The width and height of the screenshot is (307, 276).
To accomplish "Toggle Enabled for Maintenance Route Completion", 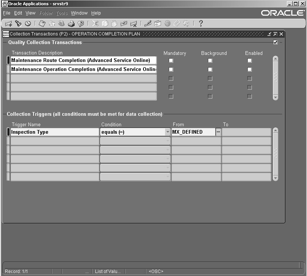I will point(250,61).
